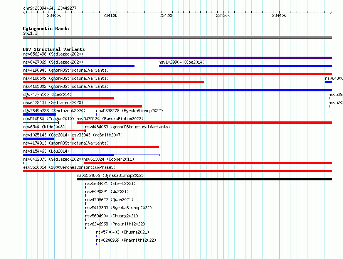Click the nsv510580 (Teague2010) label

pyautogui.click(x=49, y=119)
